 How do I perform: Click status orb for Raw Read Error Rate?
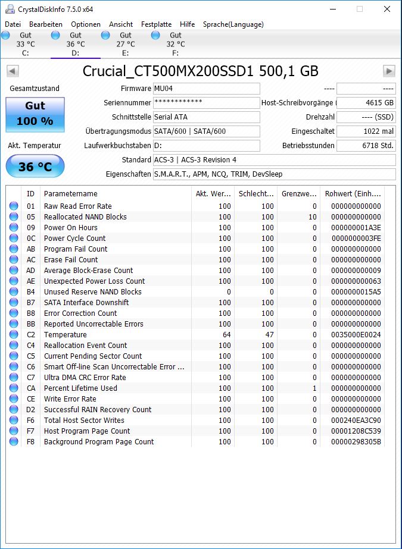click(14, 206)
